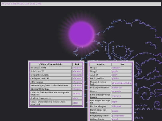
Task: Open w3schools link in Mudar configurações row
Action: pyautogui.click(x=77, y=85)
